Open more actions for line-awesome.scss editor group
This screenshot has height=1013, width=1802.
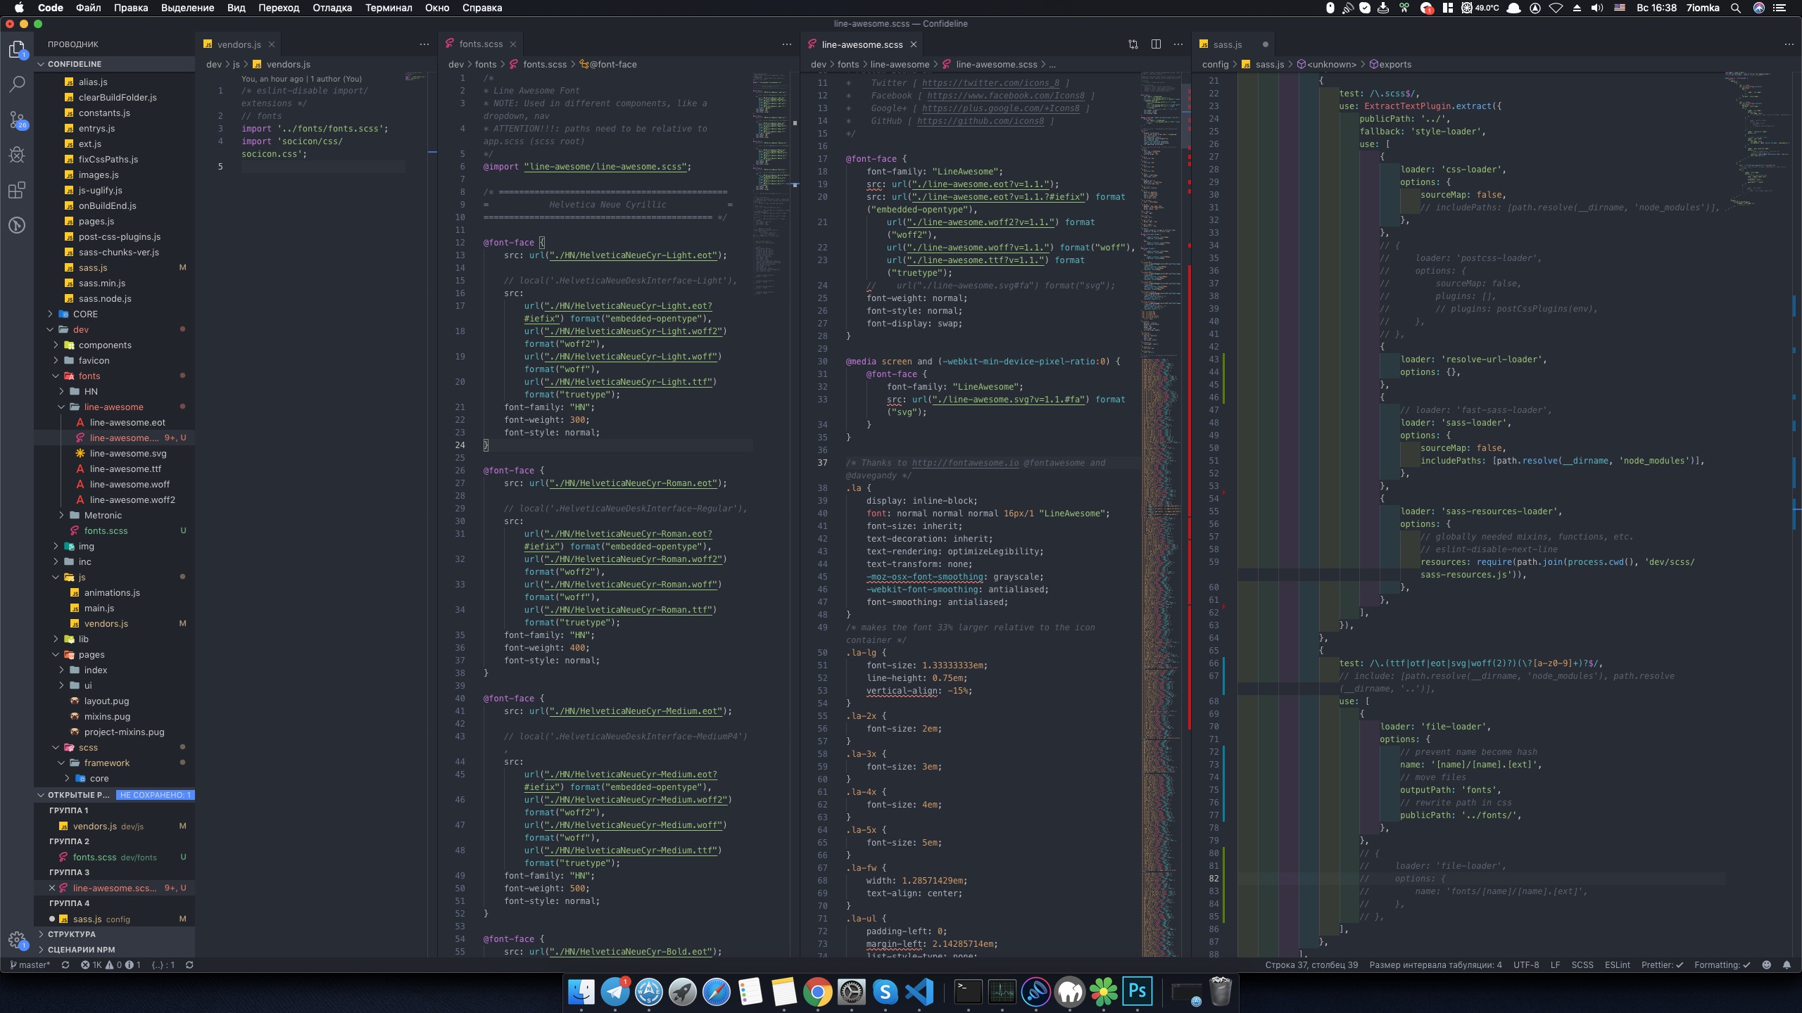tap(1178, 44)
